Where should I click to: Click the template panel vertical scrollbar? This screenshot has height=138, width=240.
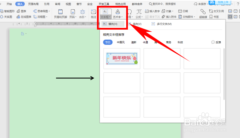point(224,74)
